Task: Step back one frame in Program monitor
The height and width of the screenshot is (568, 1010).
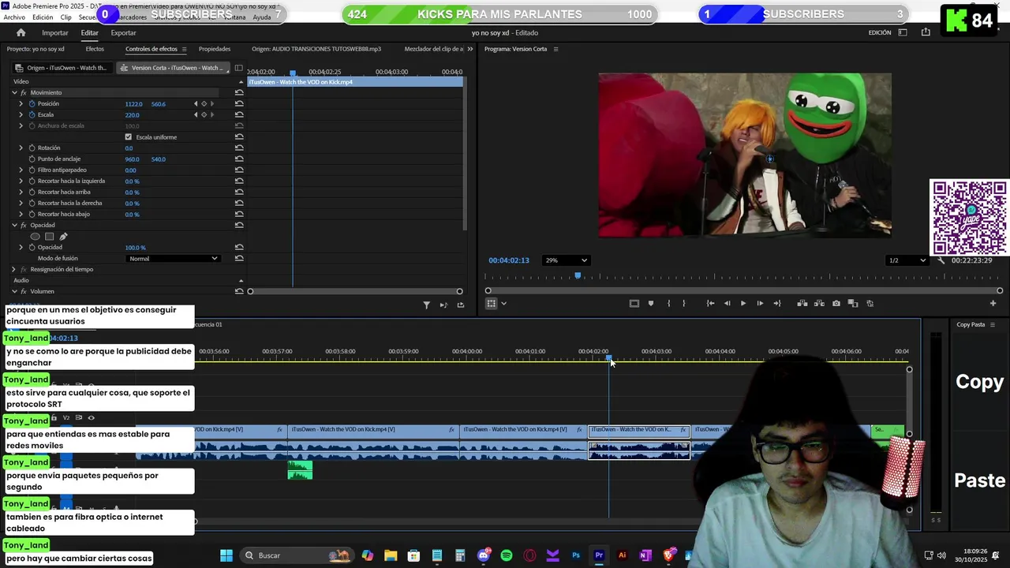Action: point(727,304)
